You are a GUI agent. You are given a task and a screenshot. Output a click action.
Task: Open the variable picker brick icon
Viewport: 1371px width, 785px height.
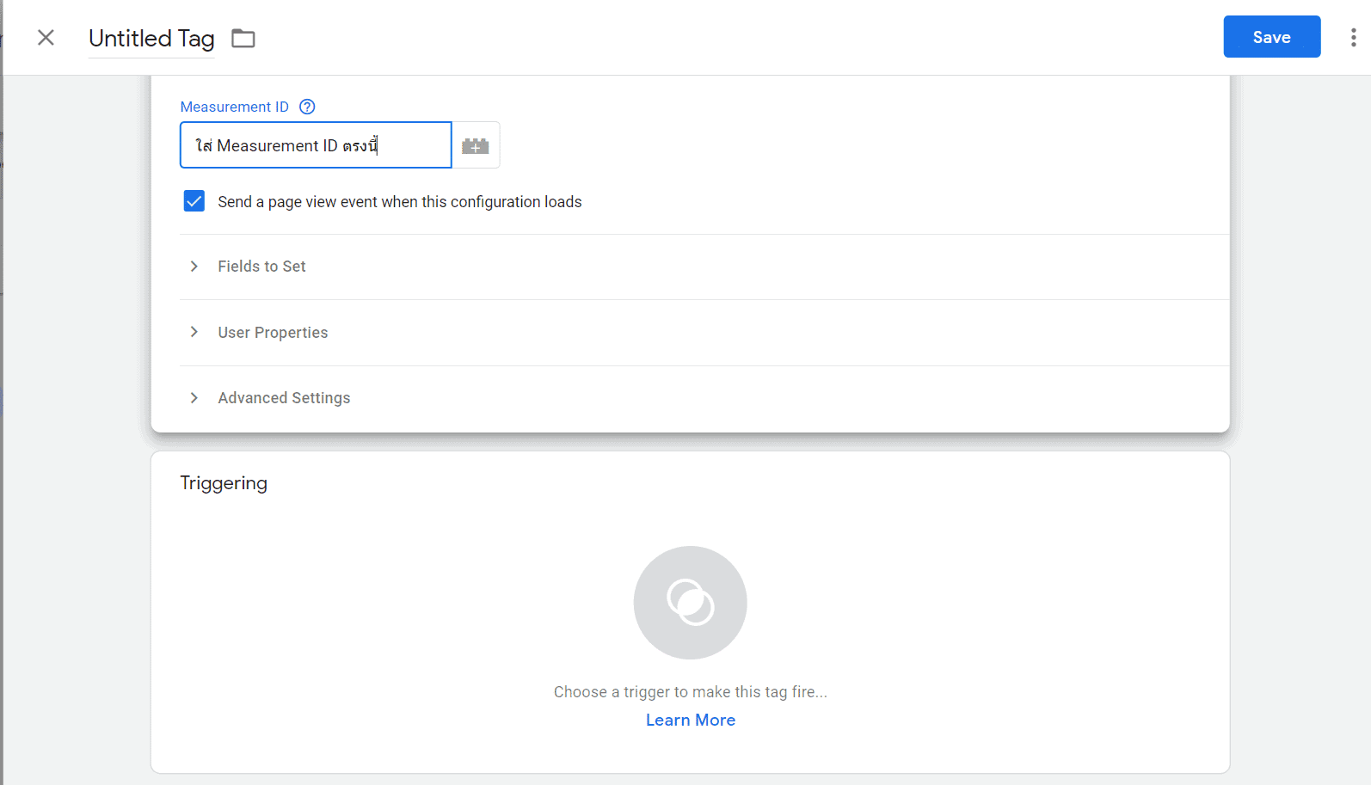tap(476, 146)
